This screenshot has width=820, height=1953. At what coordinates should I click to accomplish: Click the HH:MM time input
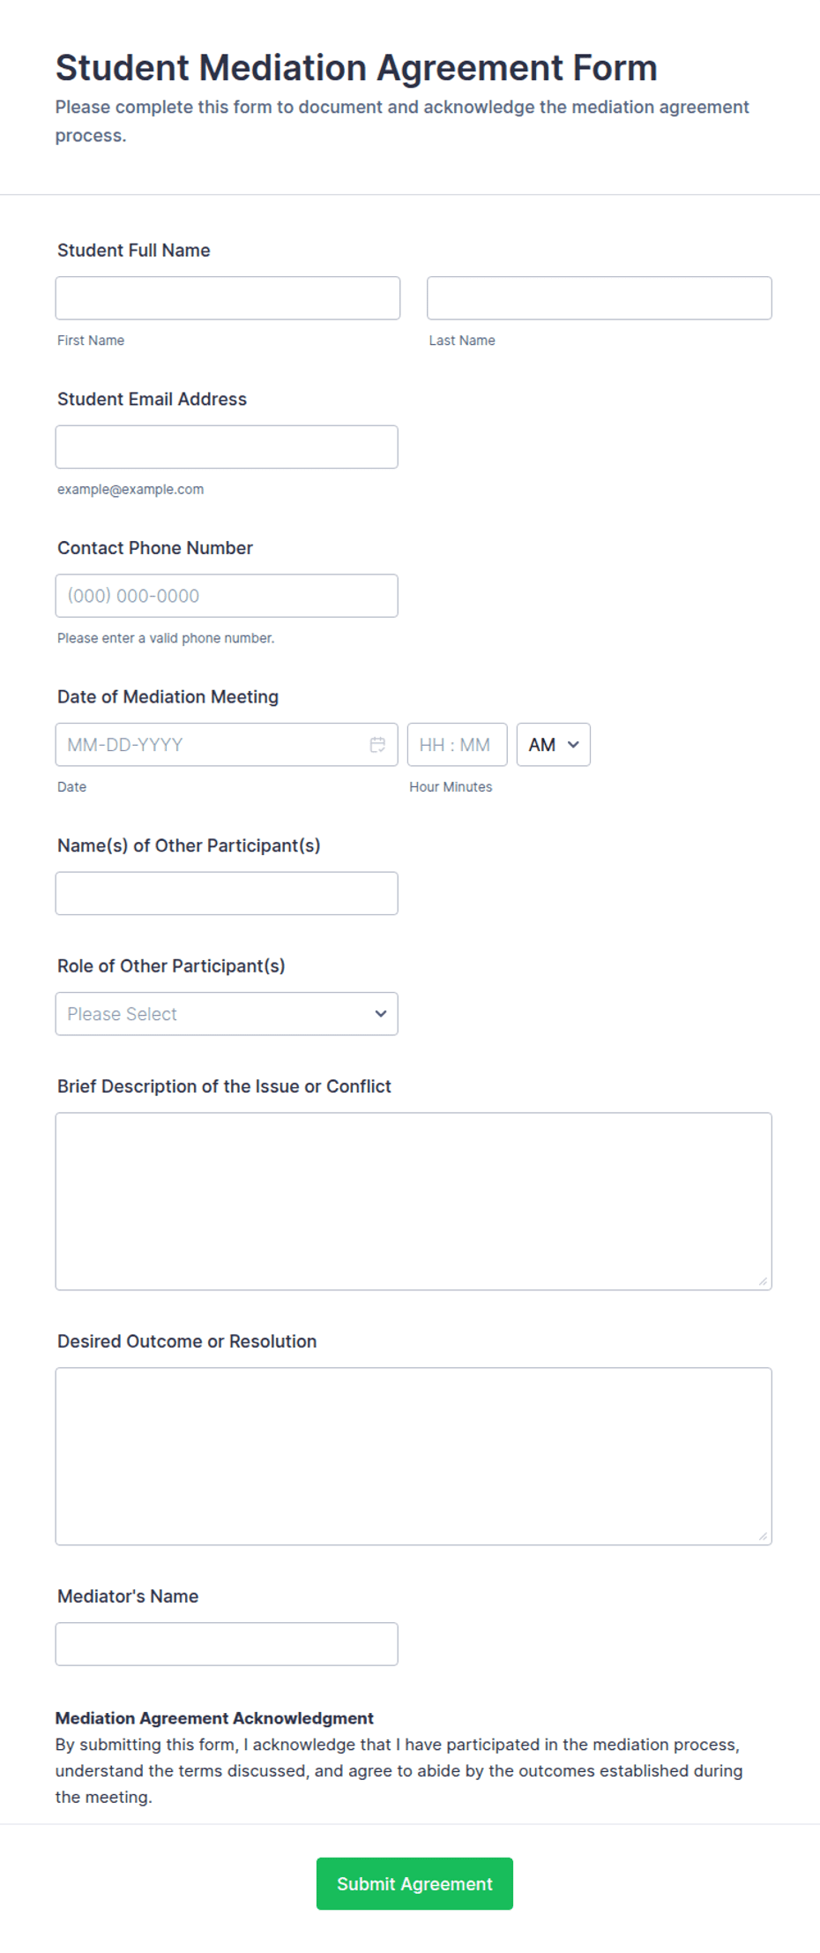[x=457, y=745]
